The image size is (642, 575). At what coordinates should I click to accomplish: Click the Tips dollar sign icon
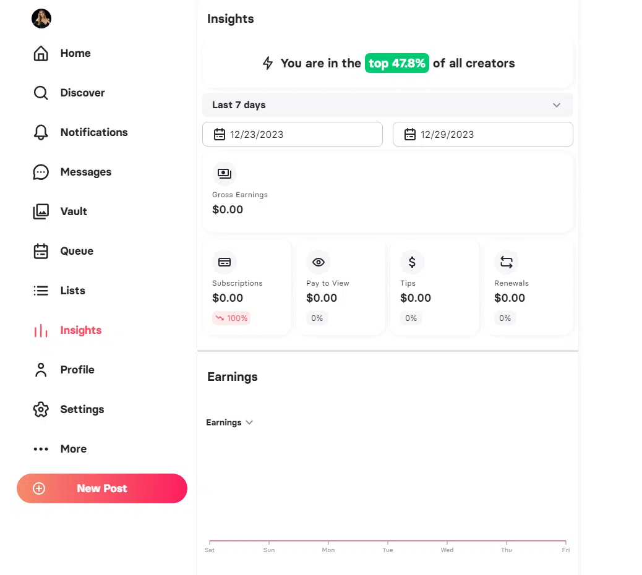pos(413,262)
